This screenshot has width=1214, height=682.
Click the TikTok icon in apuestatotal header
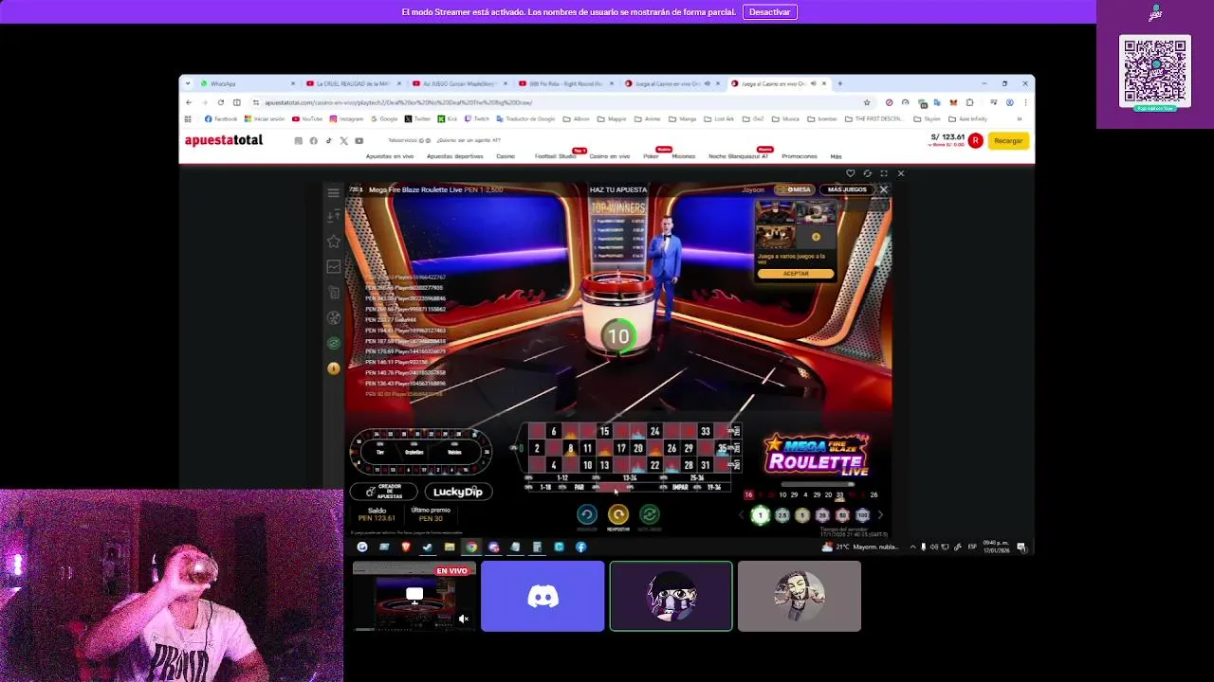pyautogui.click(x=328, y=141)
